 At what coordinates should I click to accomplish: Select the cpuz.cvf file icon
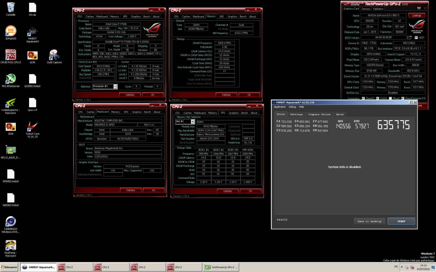(33, 104)
